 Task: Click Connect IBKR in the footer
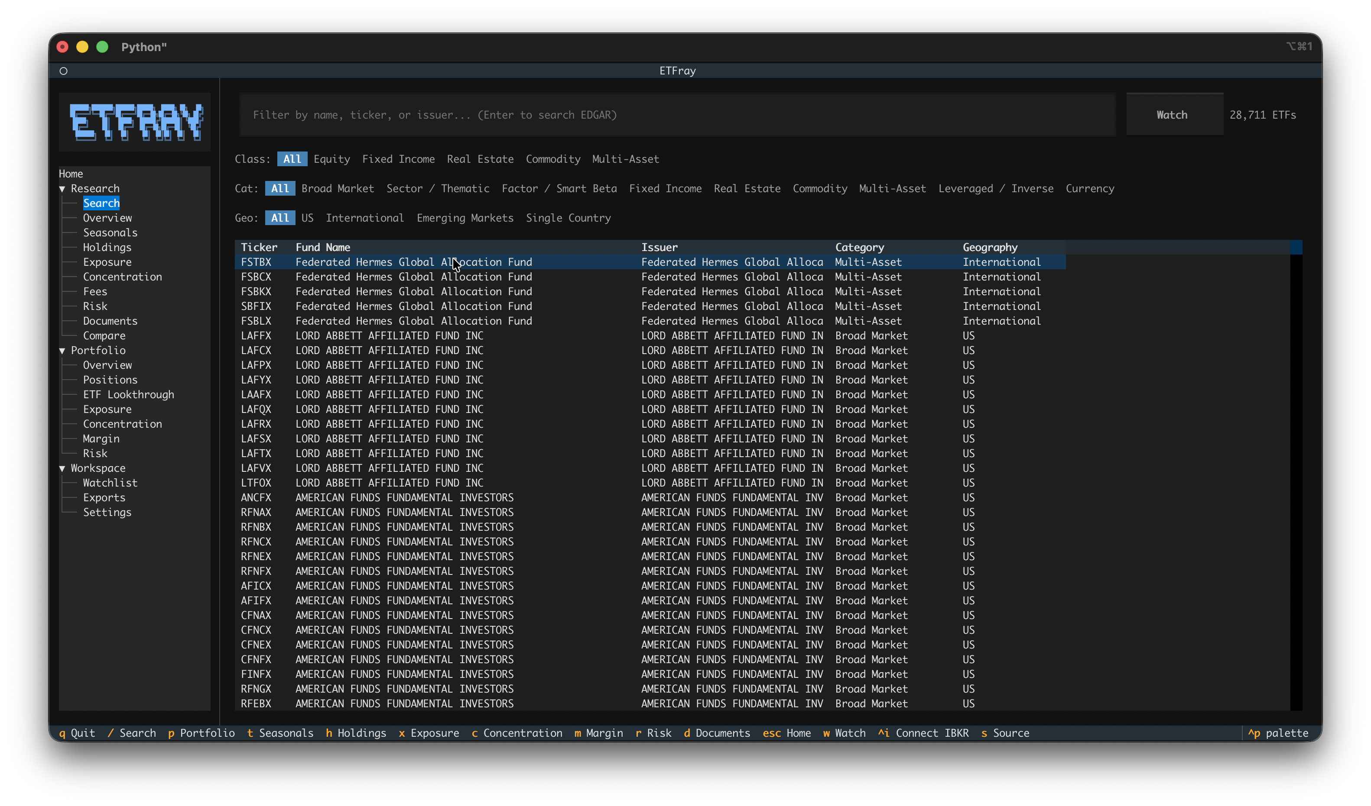[923, 733]
